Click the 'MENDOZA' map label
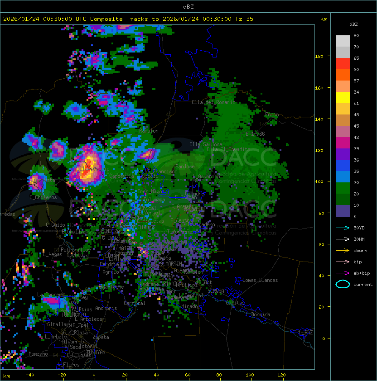The height and width of the screenshot is (381, 377). 110,231
